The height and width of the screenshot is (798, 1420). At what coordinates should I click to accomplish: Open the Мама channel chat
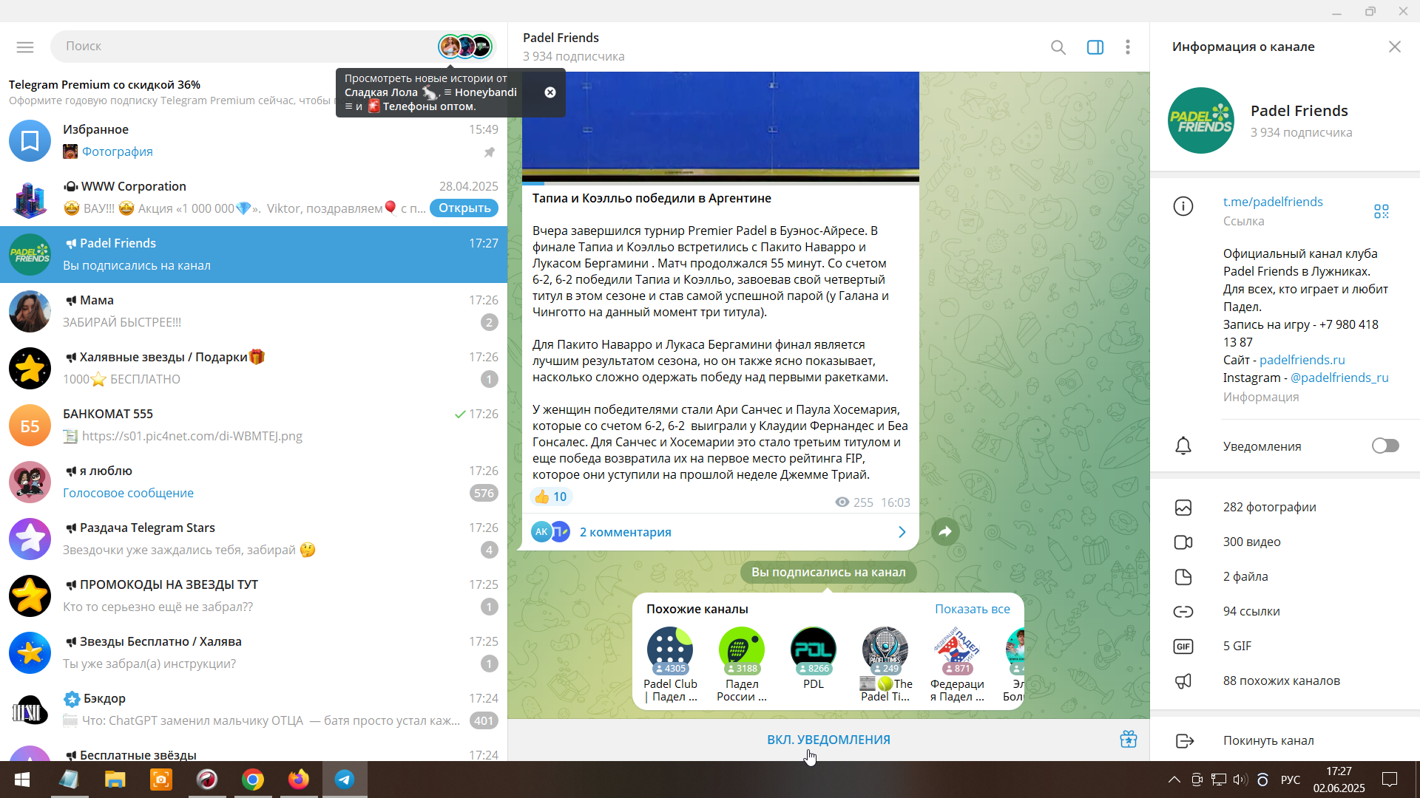pyautogui.click(x=254, y=311)
